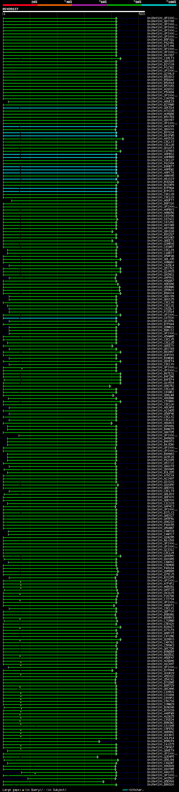
Task: Click the alignment arrowhead of hit Q967R2
Action: (110, 386)
